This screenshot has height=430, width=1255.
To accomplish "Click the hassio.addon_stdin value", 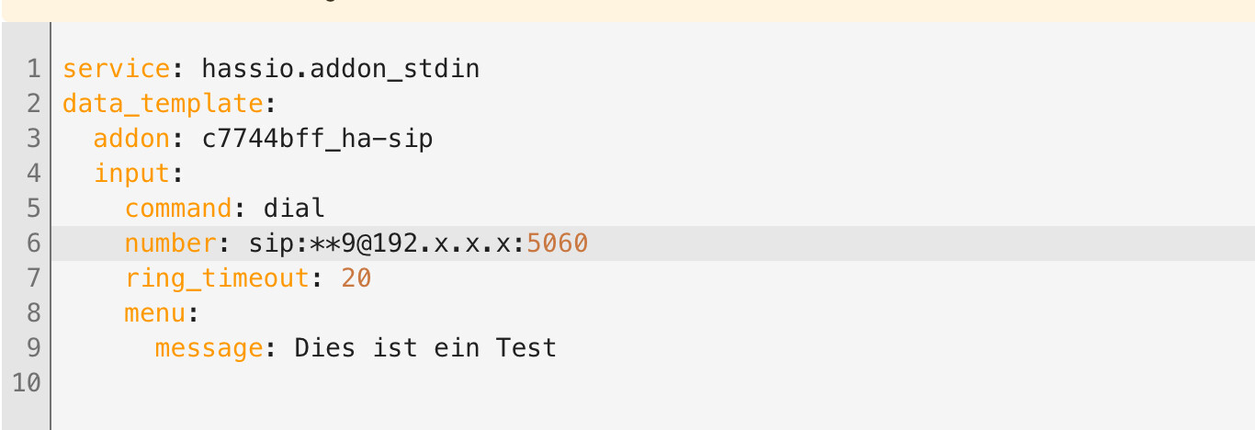I will point(340,69).
